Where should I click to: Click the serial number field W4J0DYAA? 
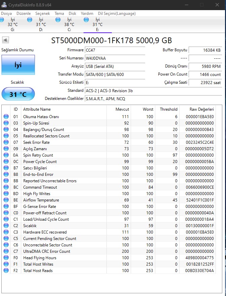115,58
